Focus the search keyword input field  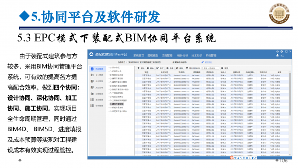click(211, 68)
